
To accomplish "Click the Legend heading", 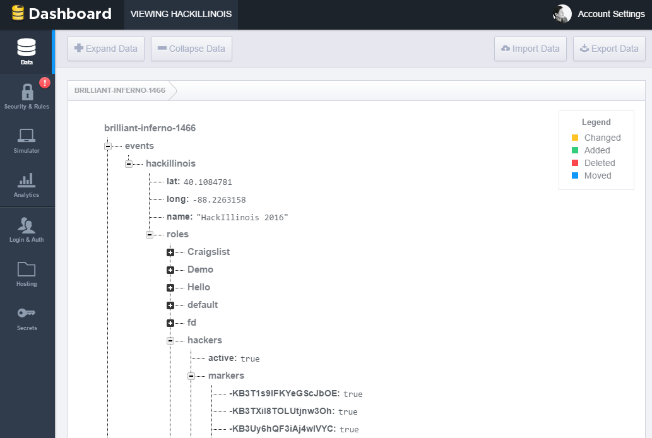I will click(596, 122).
